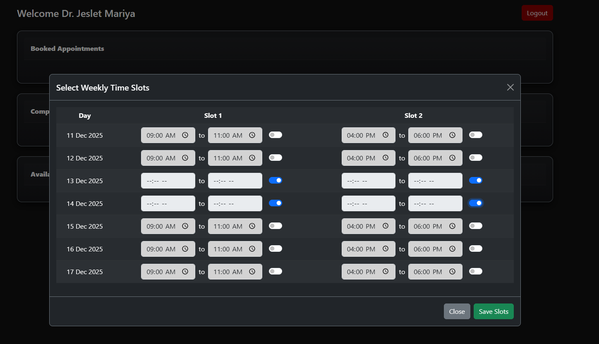Click the "Booked Appointments" section heading
Viewport: 599px width, 344px height.
point(67,49)
